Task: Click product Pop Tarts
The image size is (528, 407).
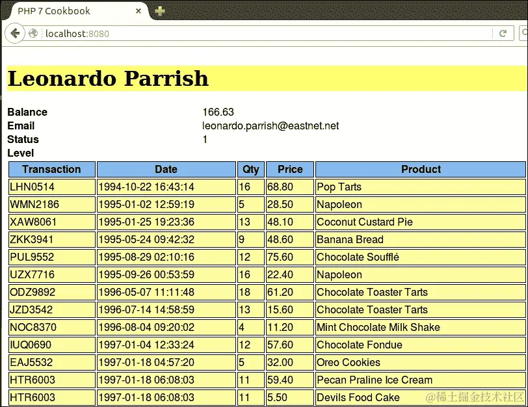Action: click(x=421, y=187)
